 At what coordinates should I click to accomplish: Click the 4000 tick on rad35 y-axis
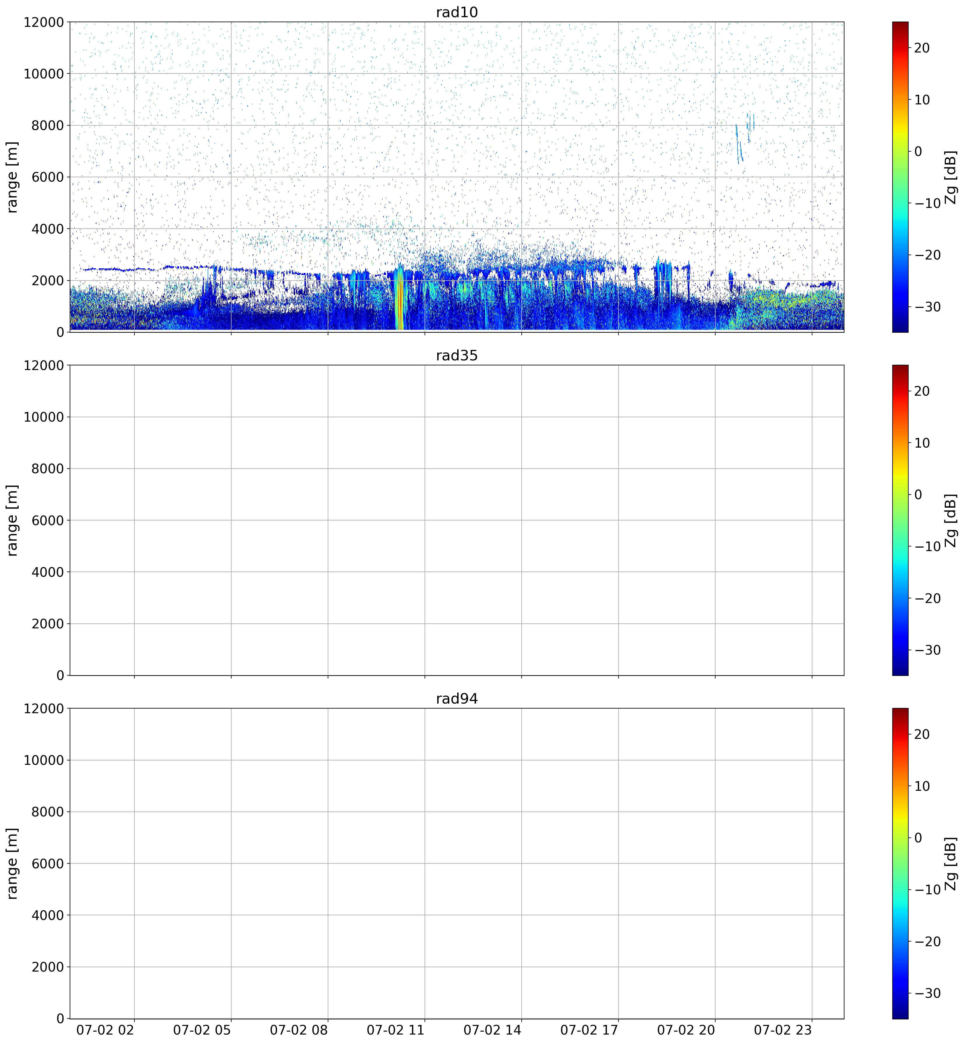48,572
